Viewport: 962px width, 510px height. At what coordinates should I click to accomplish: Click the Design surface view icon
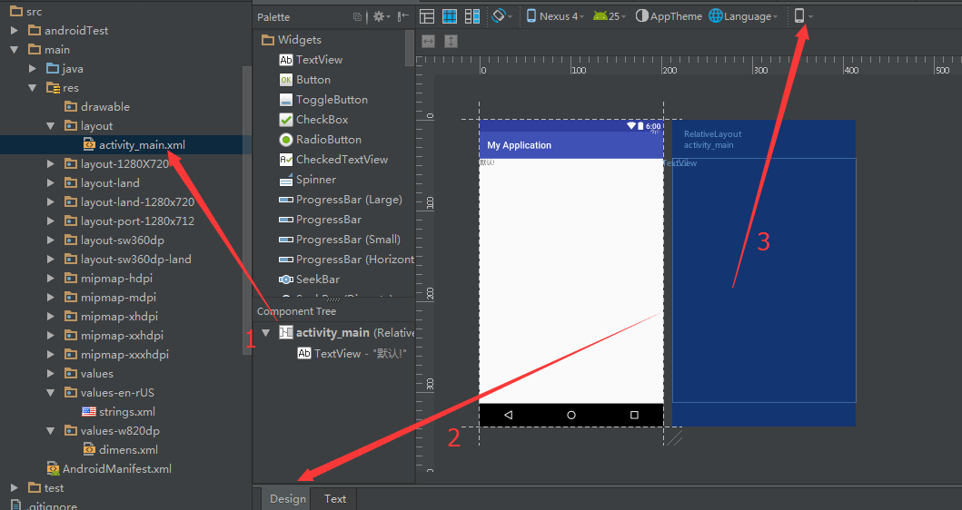click(x=427, y=16)
